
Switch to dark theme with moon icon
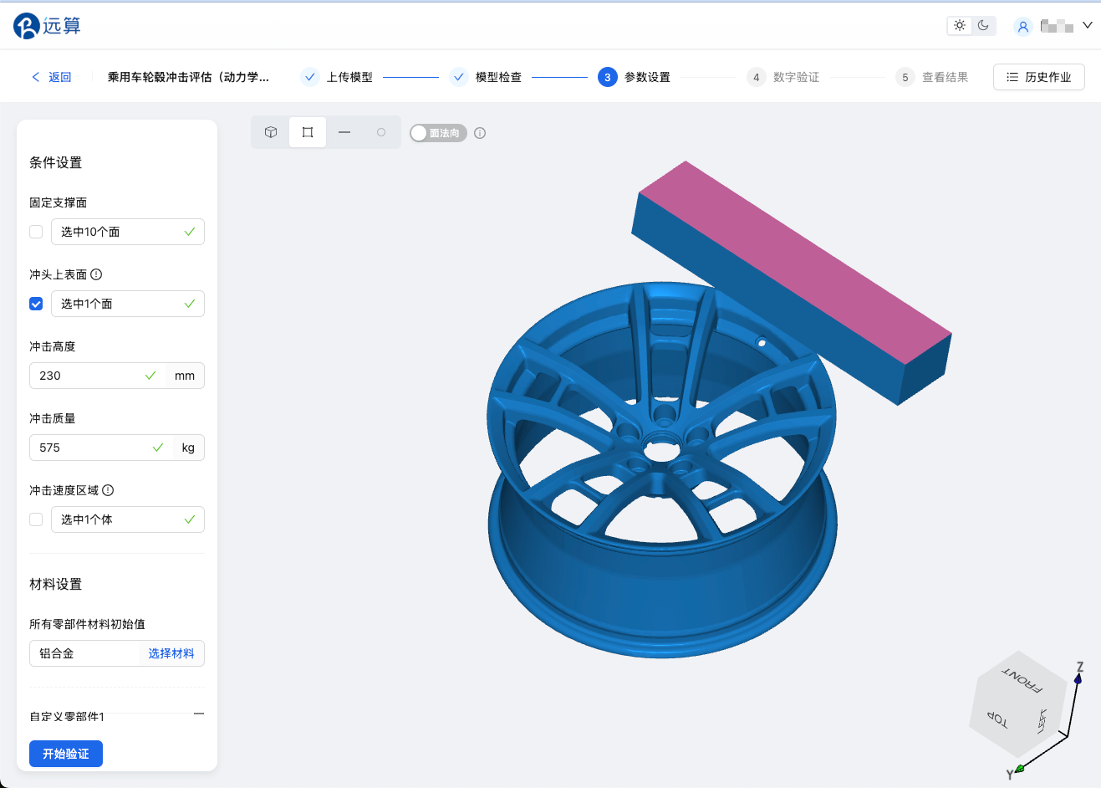tap(983, 26)
